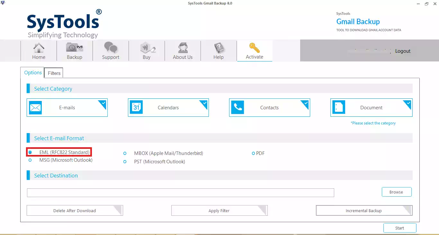
Task: Click the 'Select Destination' heading
Action: click(x=56, y=176)
